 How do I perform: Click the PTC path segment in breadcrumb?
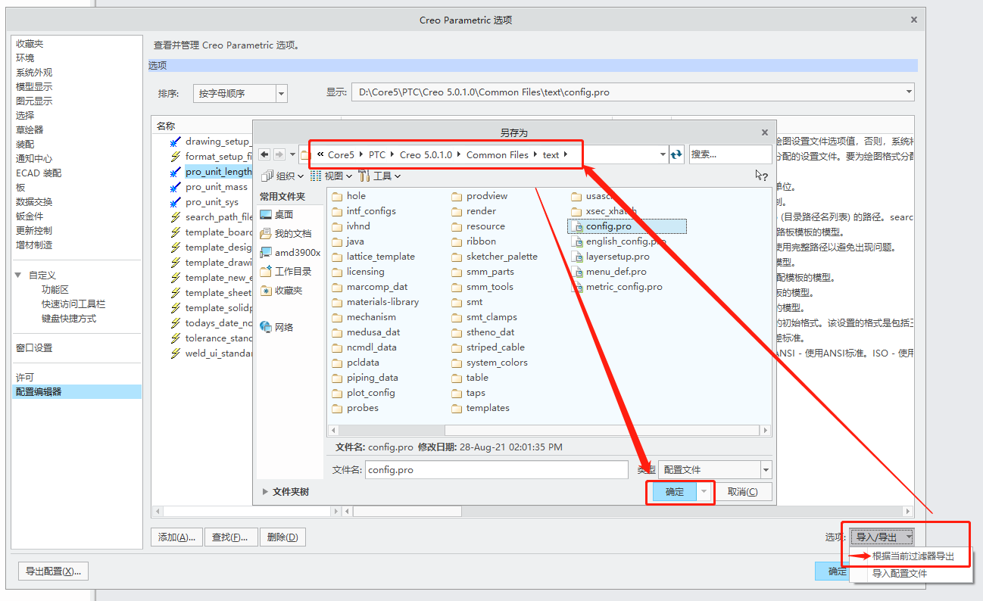tap(377, 154)
